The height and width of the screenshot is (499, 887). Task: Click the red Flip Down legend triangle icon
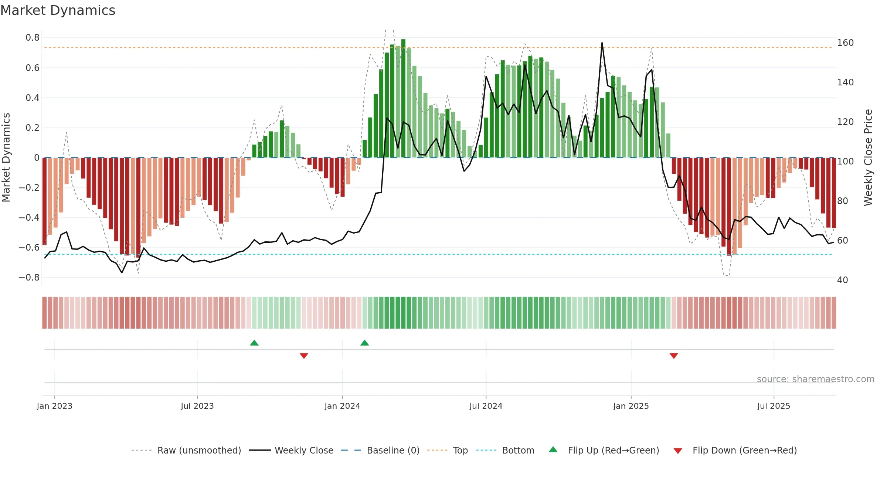coord(678,451)
